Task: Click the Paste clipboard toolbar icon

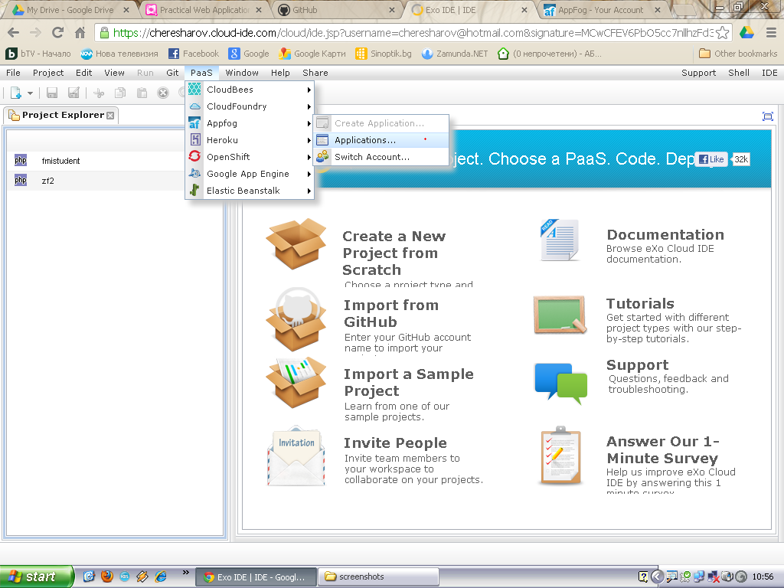Action: tap(142, 93)
